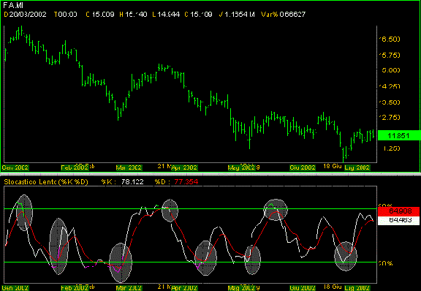Click the green 11.851 price tag

click(399, 135)
